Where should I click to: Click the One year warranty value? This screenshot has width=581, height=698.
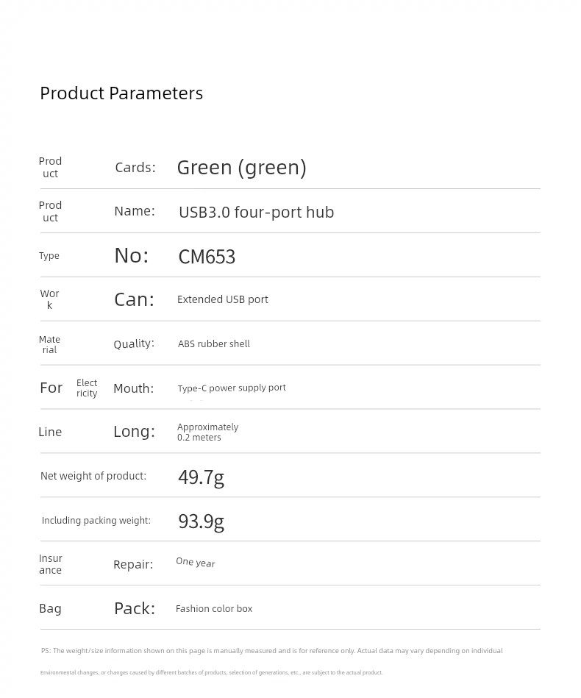click(x=195, y=563)
